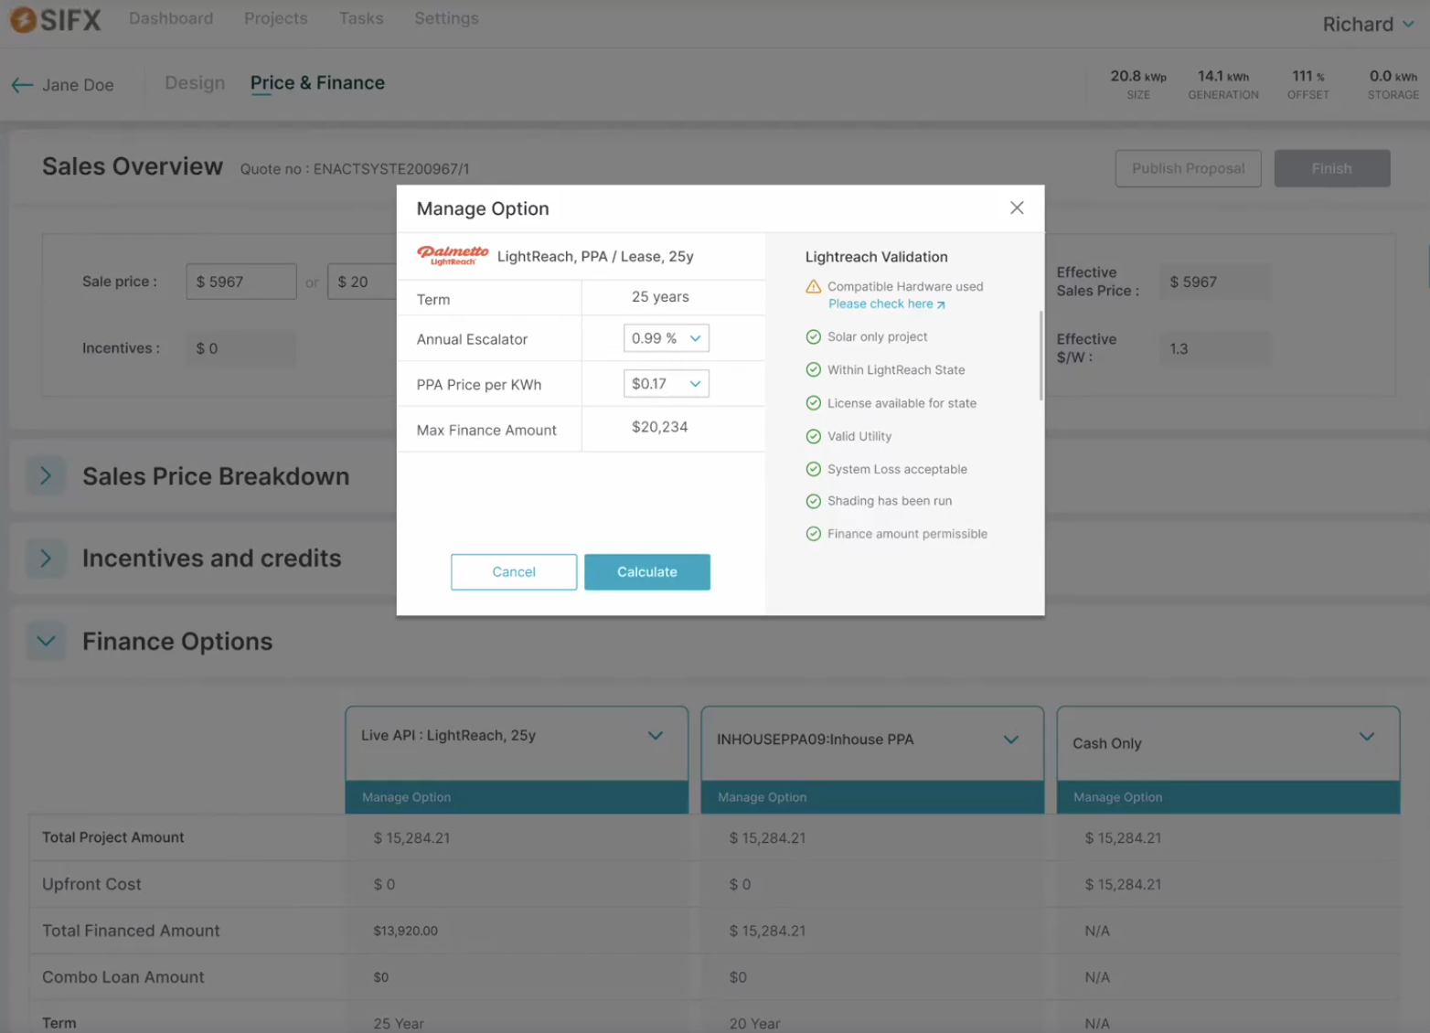Viewport: 1430px width, 1033px height.
Task: Click Manage Option under Cash Only
Action: tap(1228, 797)
